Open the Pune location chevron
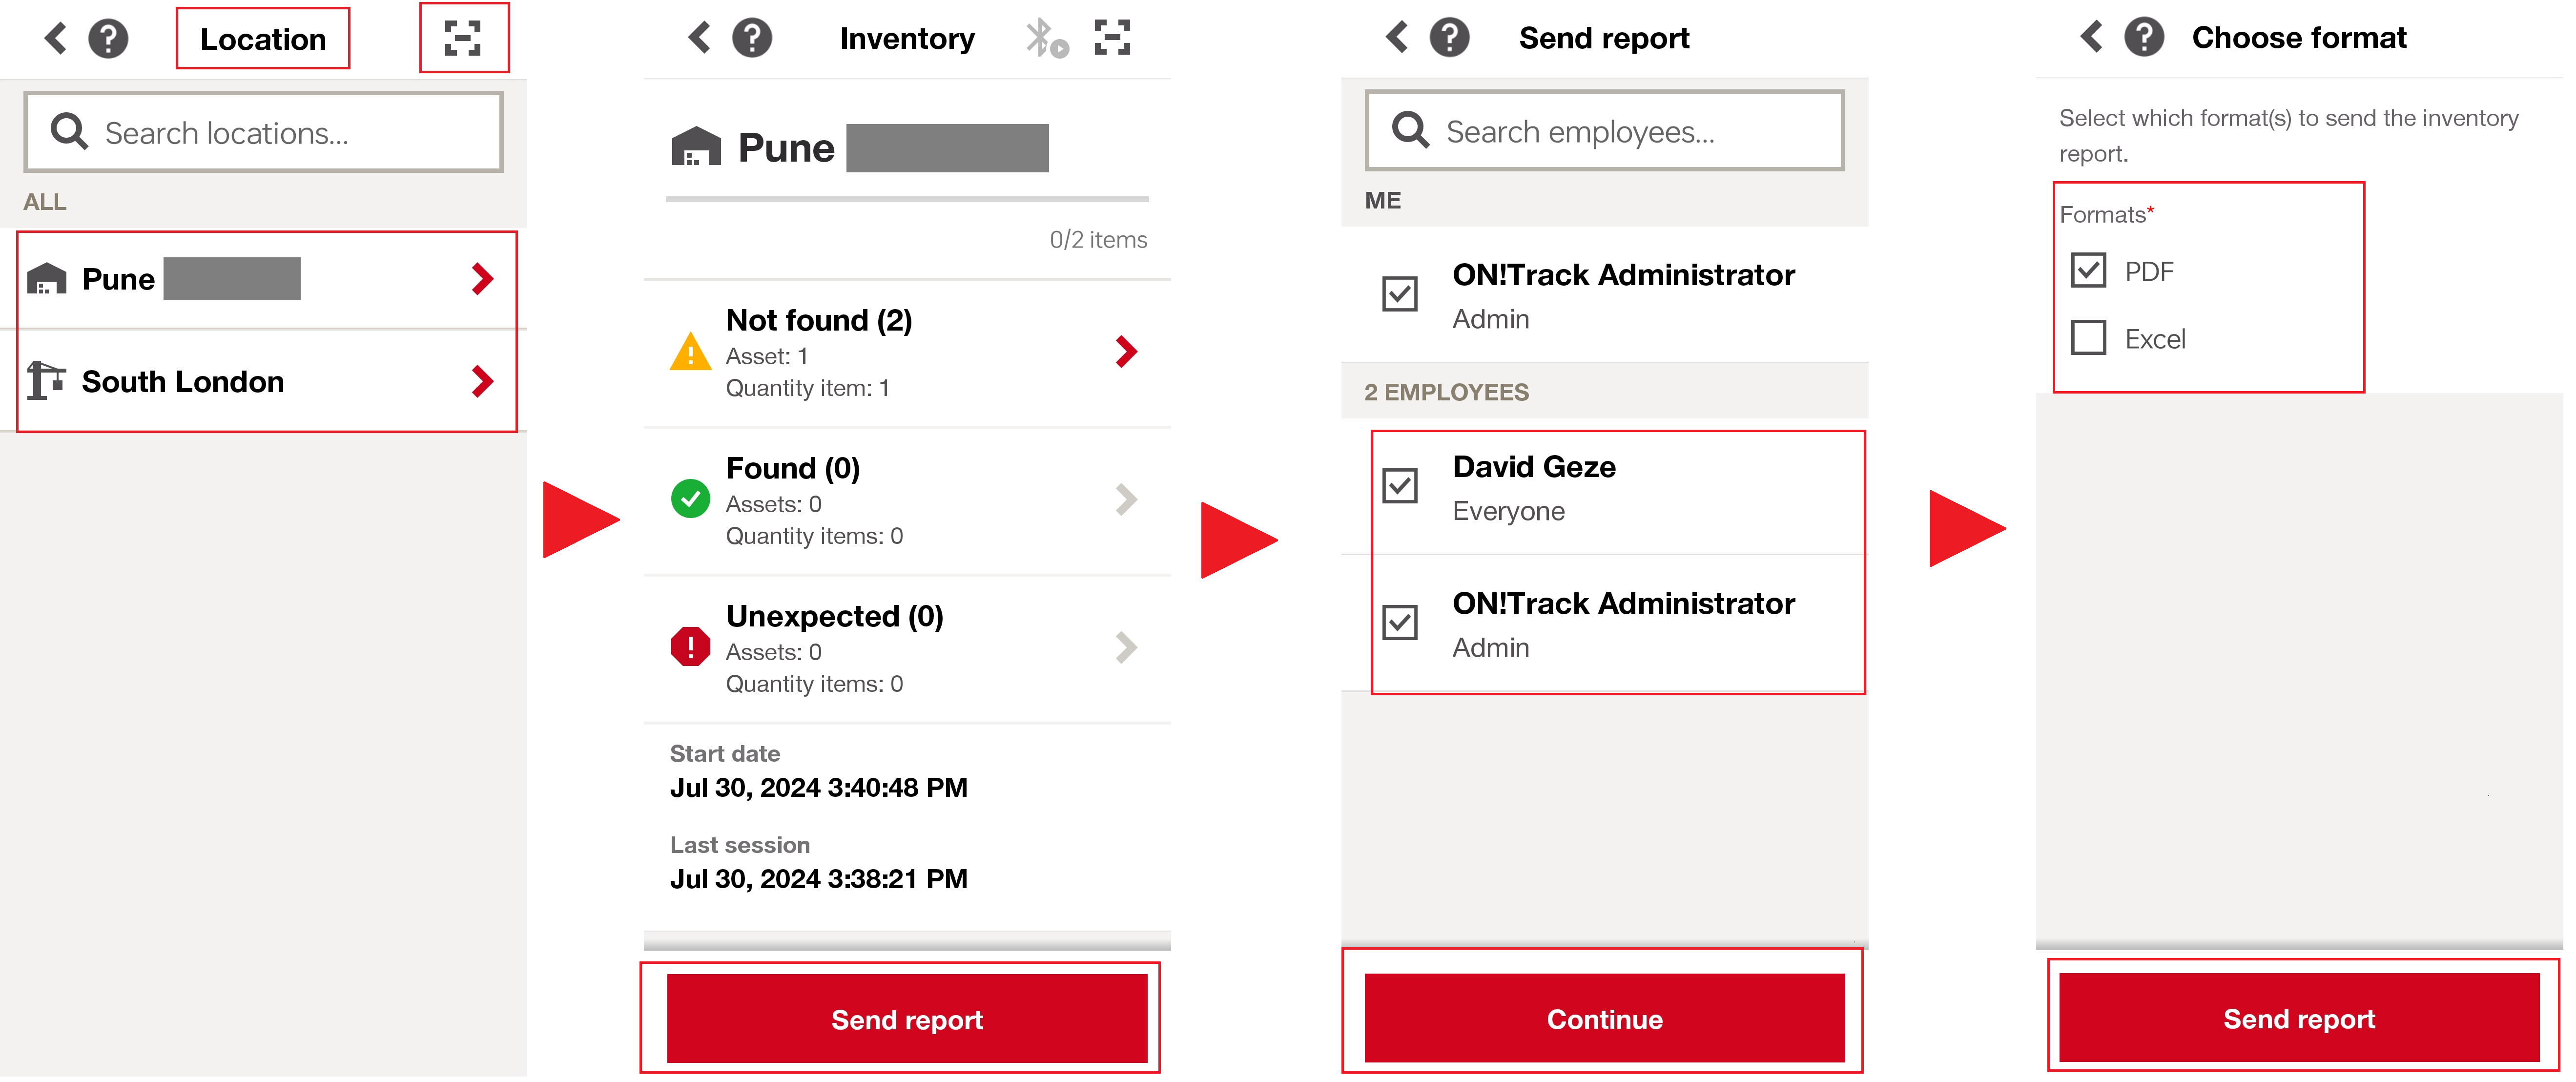This screenshot has width=2576, height=1082. tap(483, 278)
